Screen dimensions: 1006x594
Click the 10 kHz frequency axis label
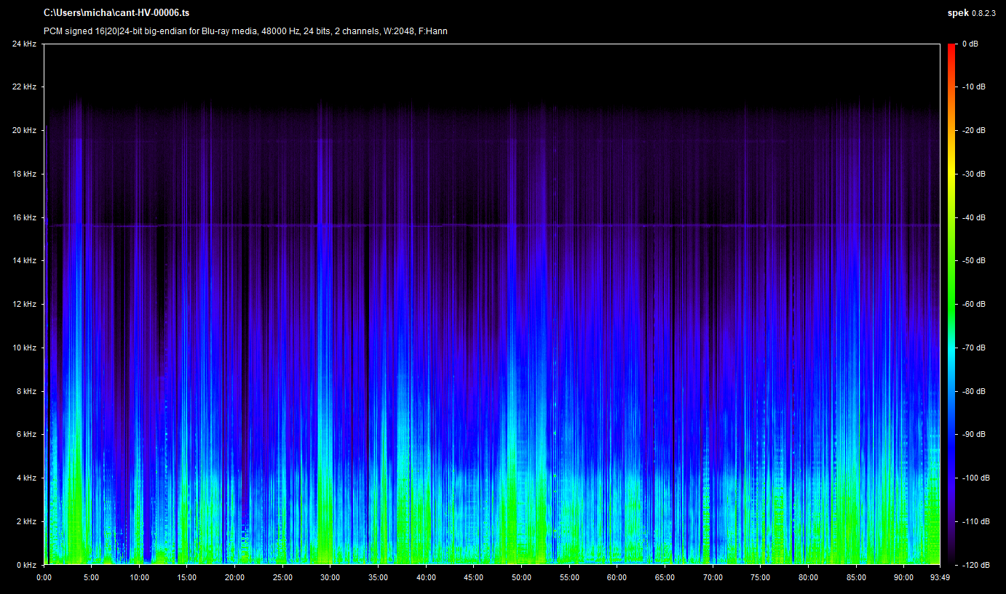24,348
